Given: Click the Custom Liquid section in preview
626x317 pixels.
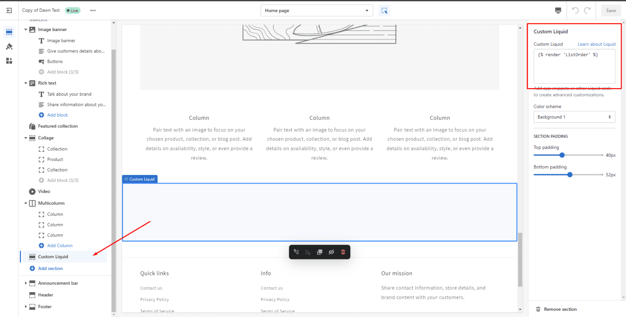Looking at the screenshot, I should tap(320, 212).
